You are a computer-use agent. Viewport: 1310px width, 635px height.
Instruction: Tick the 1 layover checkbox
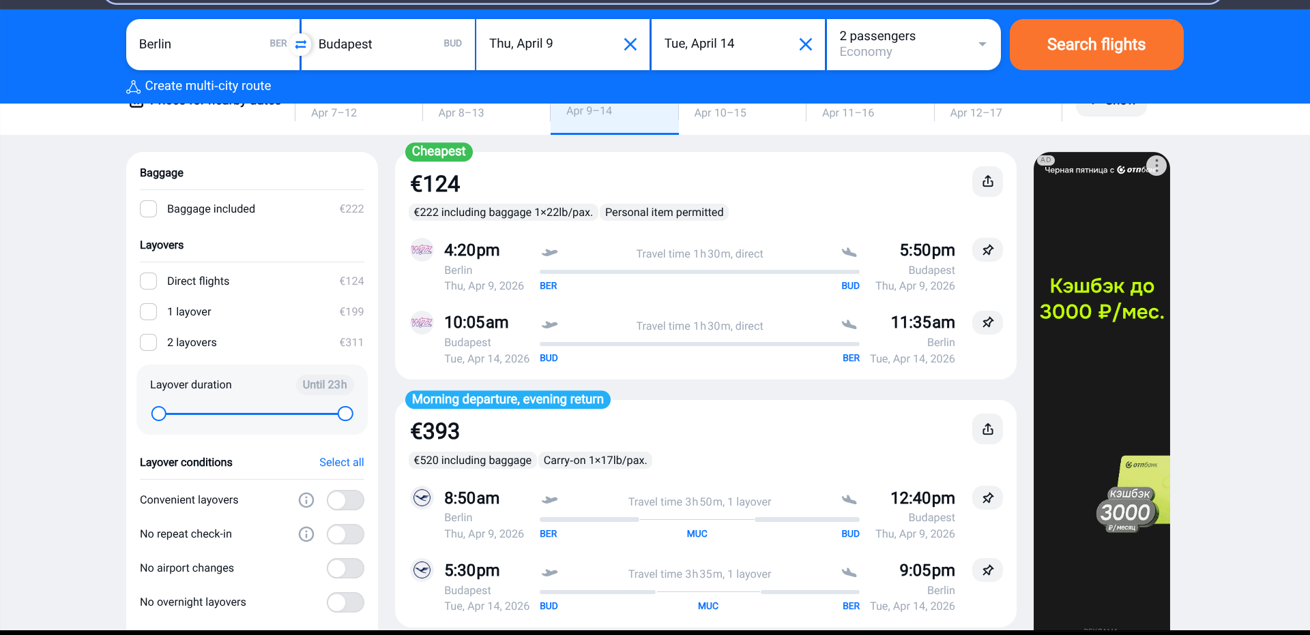click(149, 312)
